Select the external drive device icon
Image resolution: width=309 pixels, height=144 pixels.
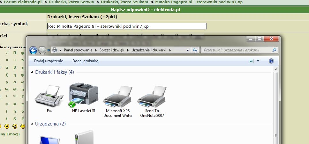point(84,137)
